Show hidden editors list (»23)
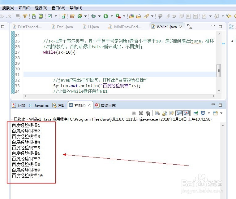Viewport: 236px width, 199px height. [190, 26]
